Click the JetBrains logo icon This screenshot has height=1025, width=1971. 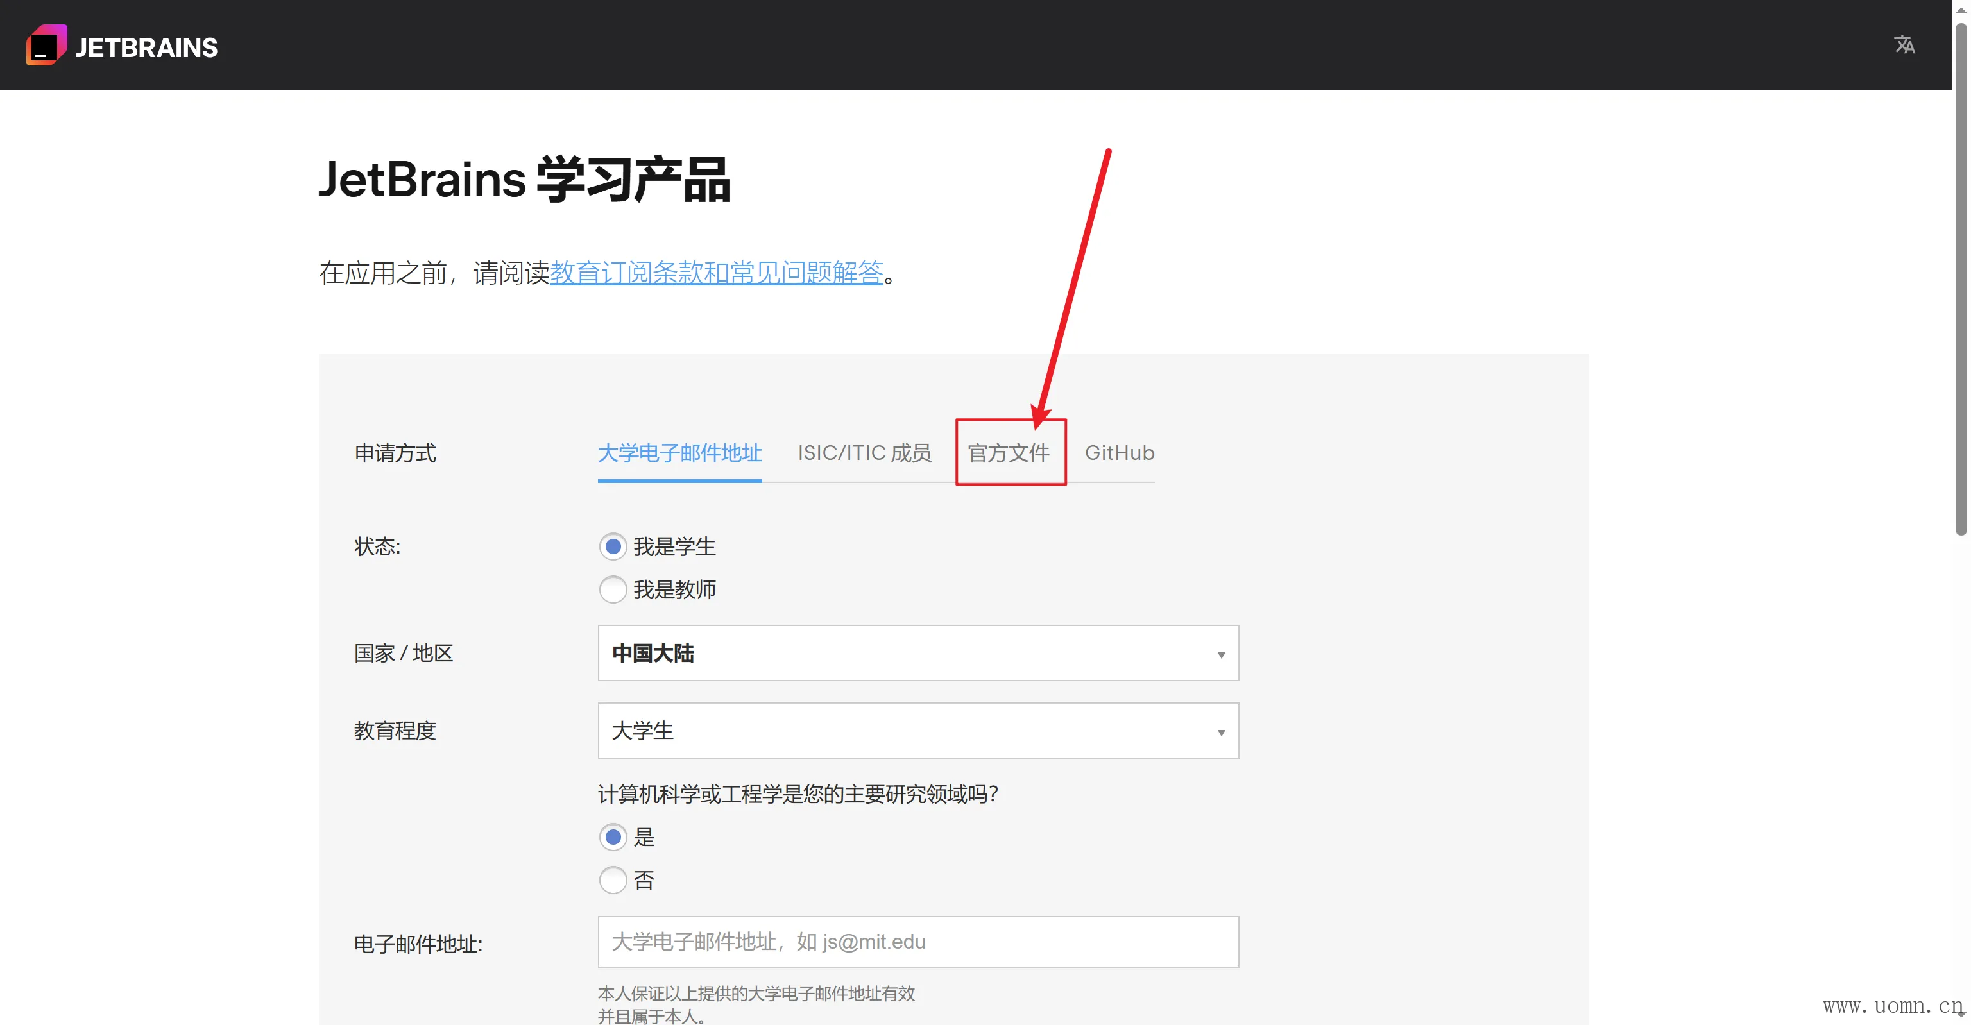click(46, 46)
